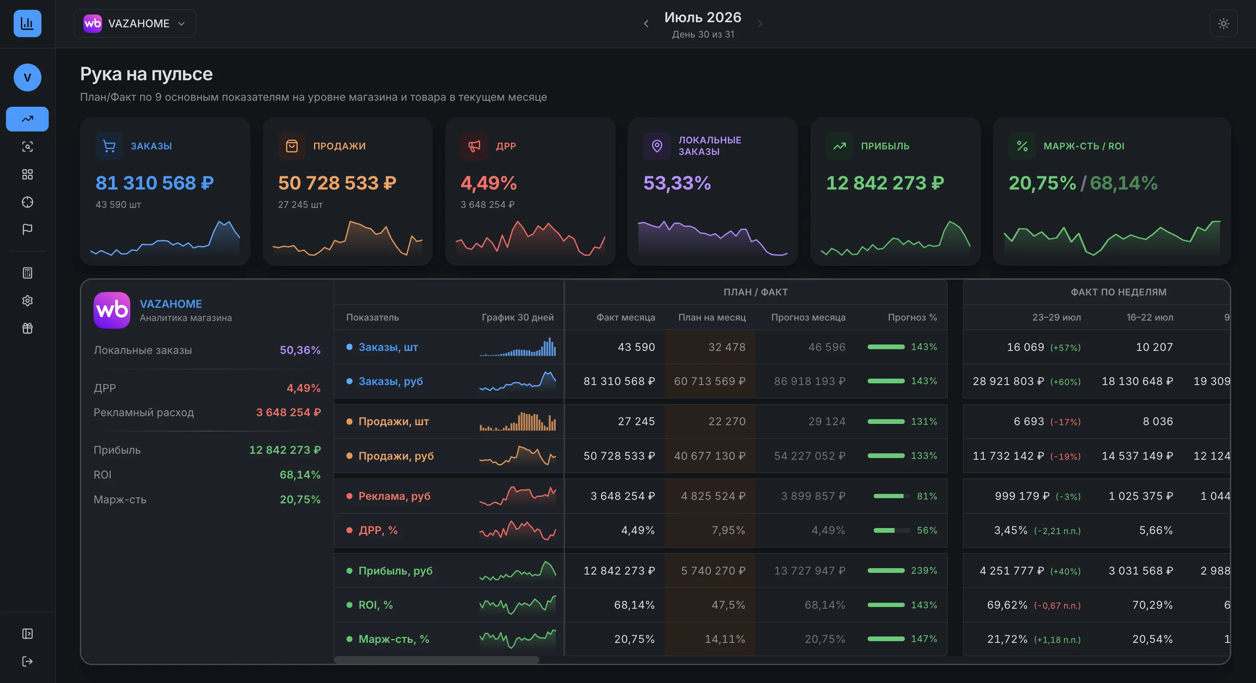Go to previous month with left chevron
Image resolution: width=1256 pixels, height=683 pixels.
646,23
